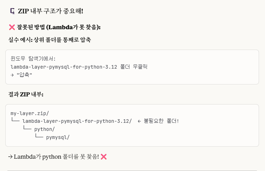The width and height of the screenshot is (265, 171).
Task: Select the pymysql/ folder in the tree
Action: pos(58,137)
